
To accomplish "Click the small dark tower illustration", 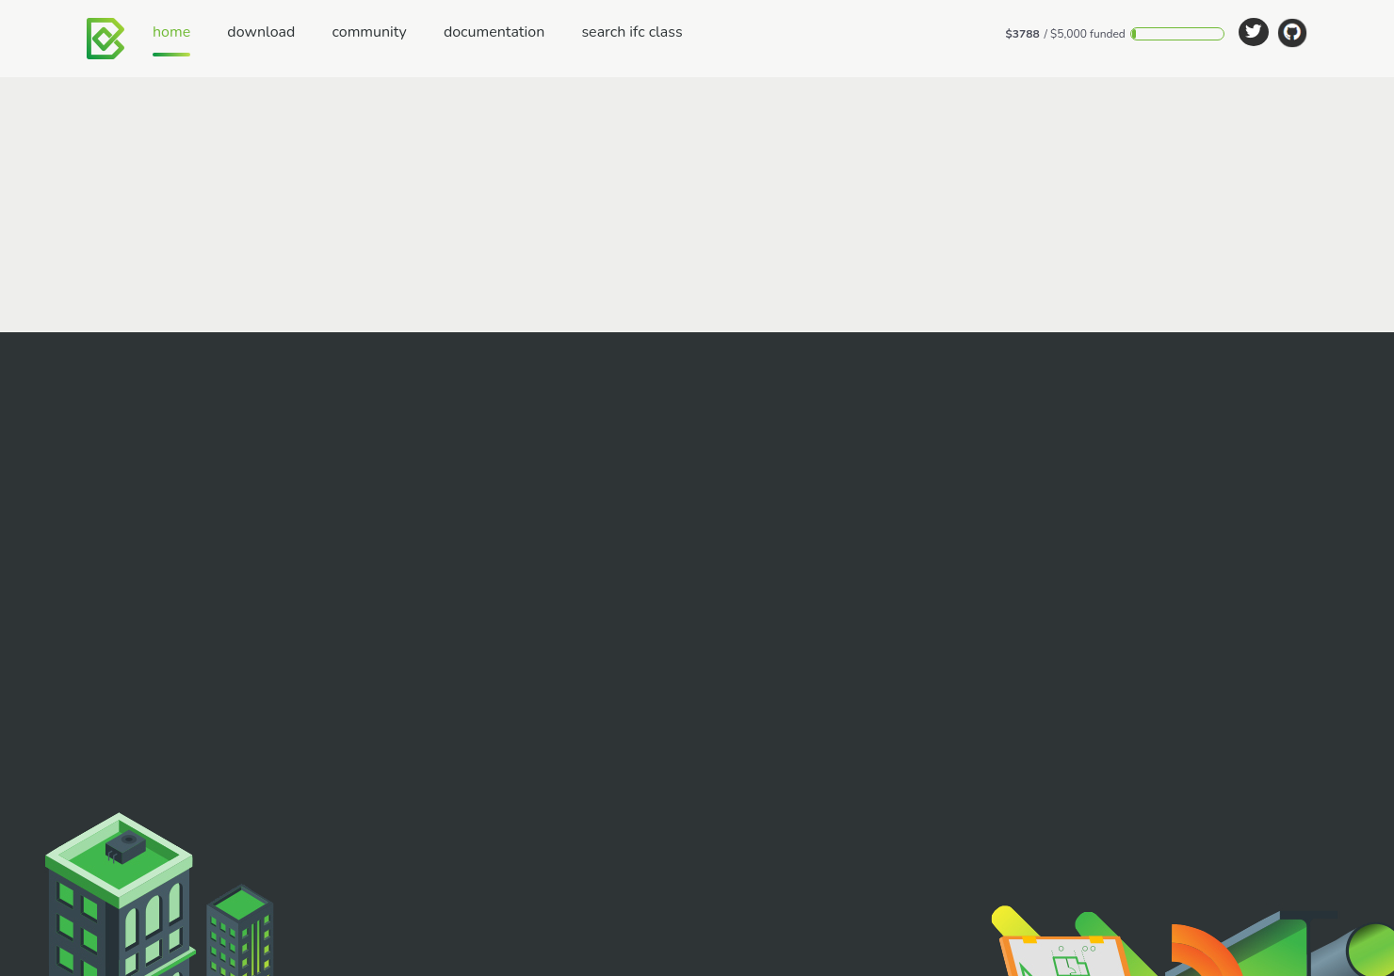I will point(241,932).
